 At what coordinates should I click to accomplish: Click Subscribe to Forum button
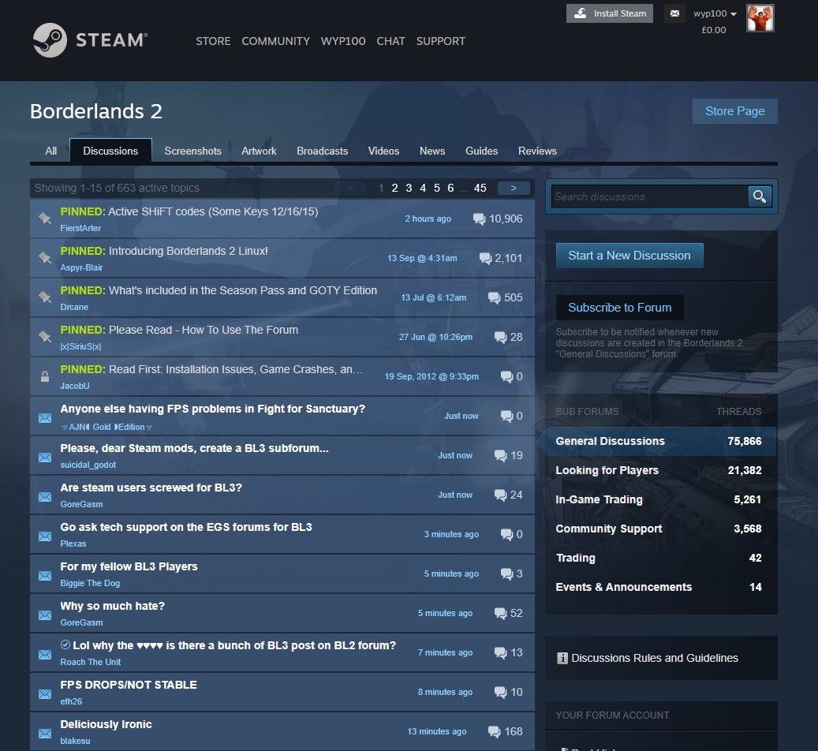coord(619,308)
